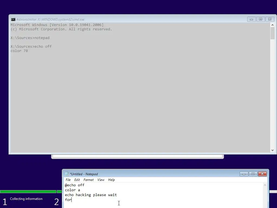Viewport: 277px width, 208px height.
Task: Open the View menu in Notepad
Action: tap(101, 180)
